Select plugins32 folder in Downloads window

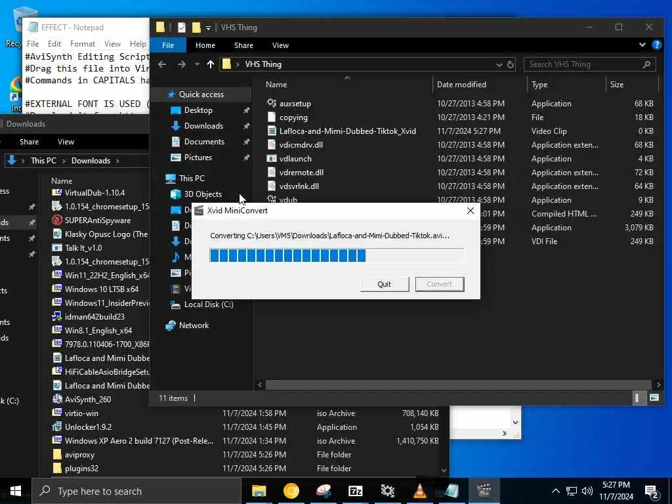click(x=81, y=469)
